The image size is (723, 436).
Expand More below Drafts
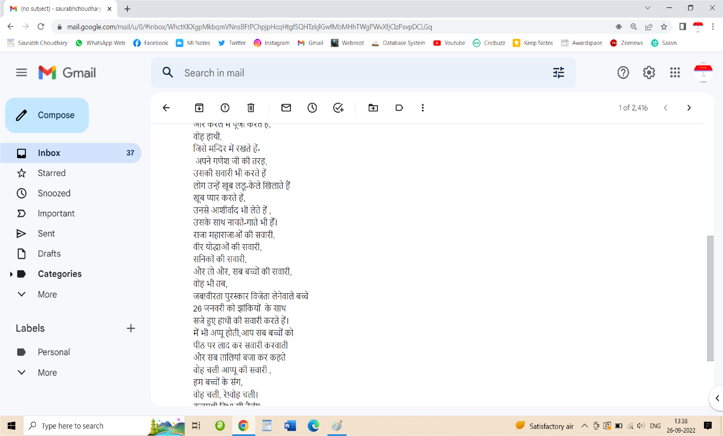coord(47,294)
